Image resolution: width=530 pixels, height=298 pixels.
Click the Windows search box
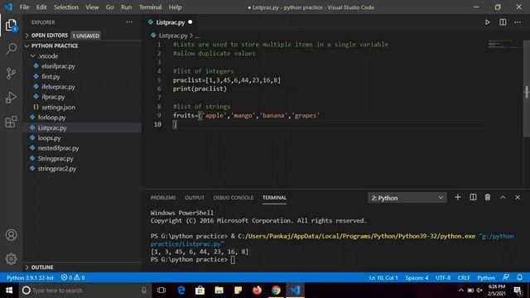(x=84, y=291)
